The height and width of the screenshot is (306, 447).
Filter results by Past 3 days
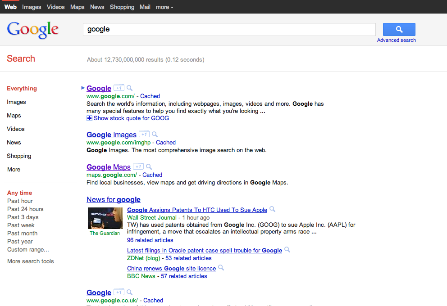point(23,217)
